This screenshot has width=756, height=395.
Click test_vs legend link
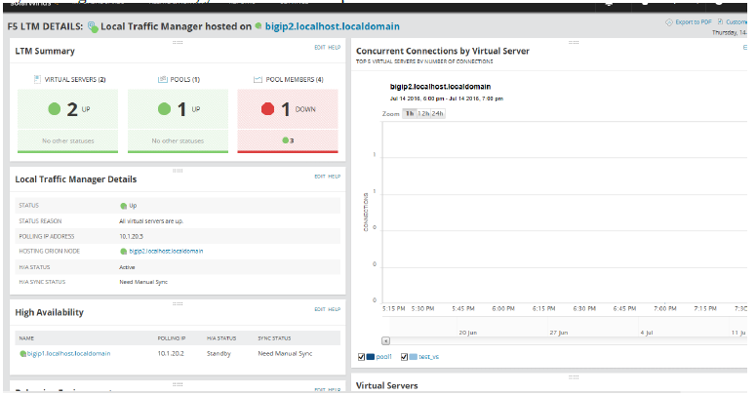pyautogui.click(x=428, y=357)
